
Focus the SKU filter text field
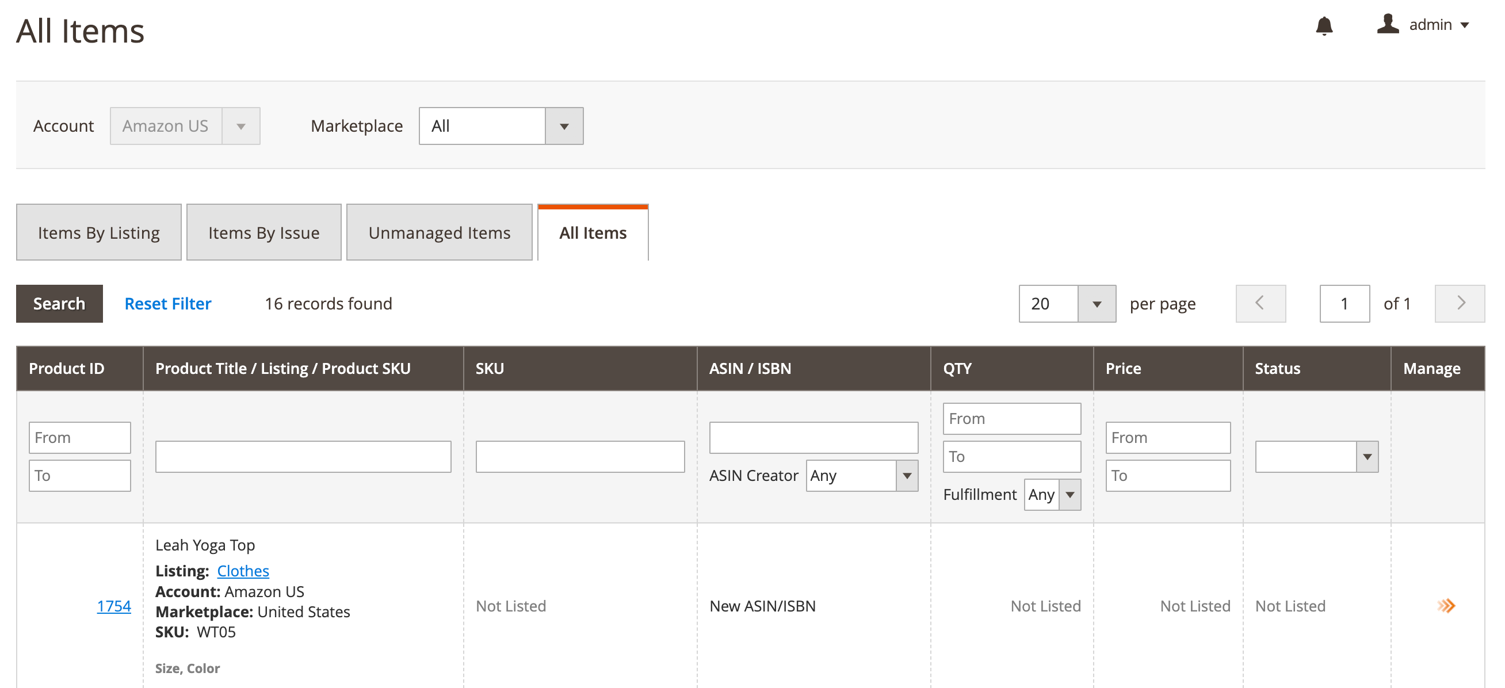[x=579, y=457]
